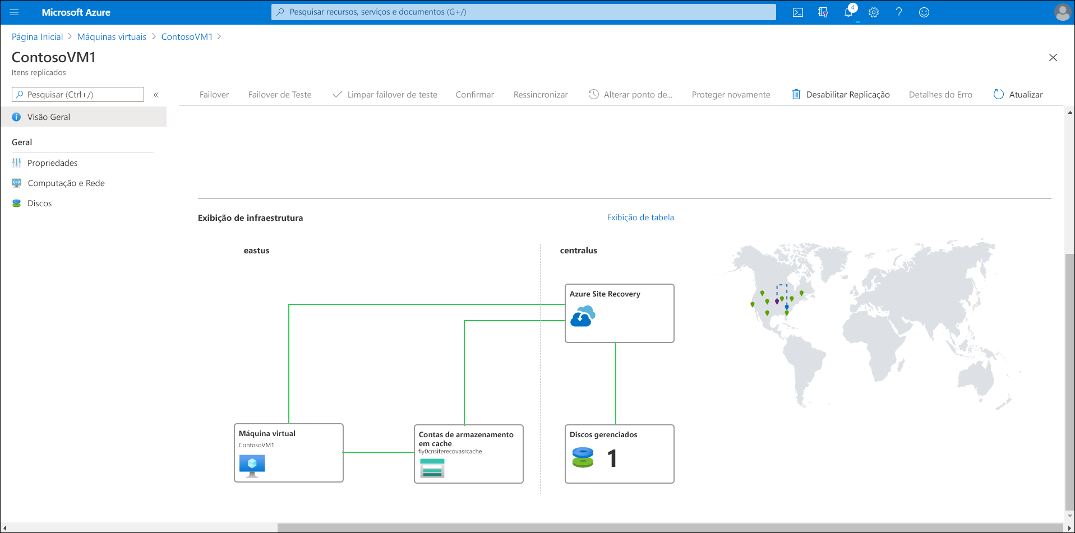The image size is (1075, 533).
Task: Click the Azure Site Recovery cloud icon
Action: [583, 316]
